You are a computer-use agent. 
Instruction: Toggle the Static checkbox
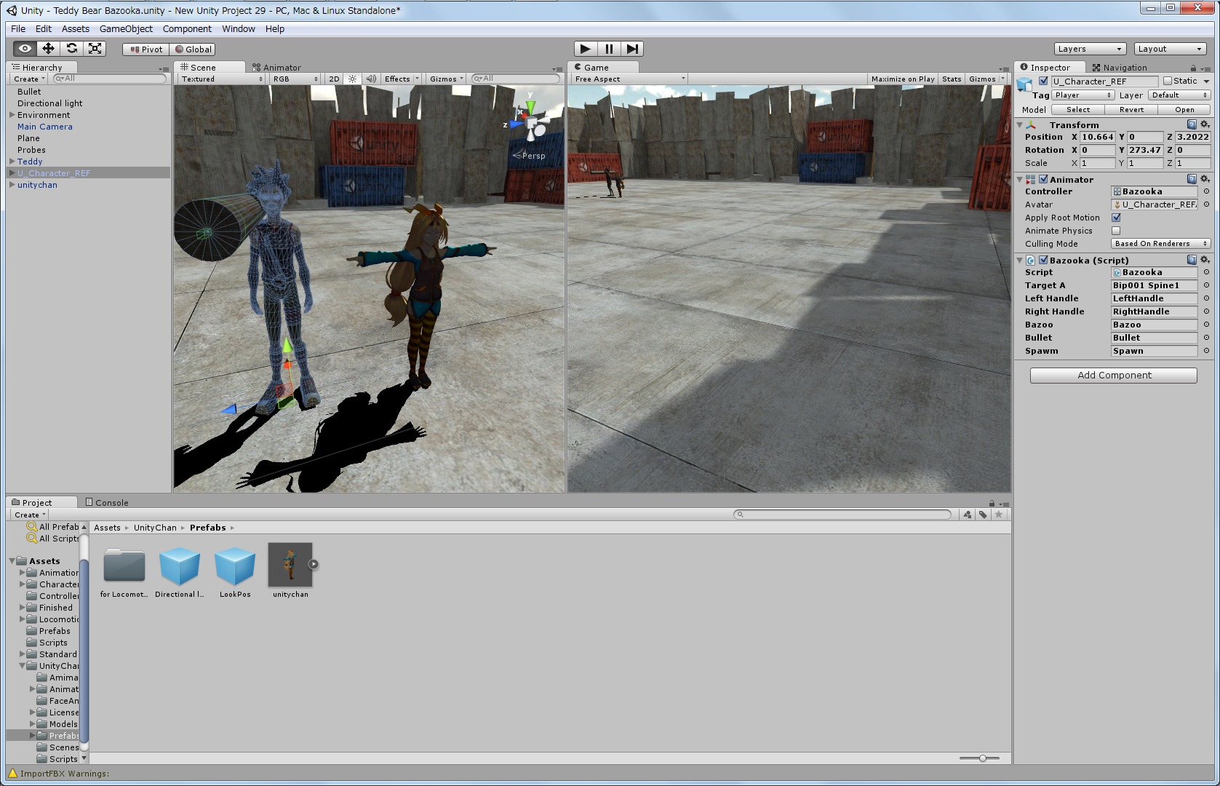(x=1168, y=82)
